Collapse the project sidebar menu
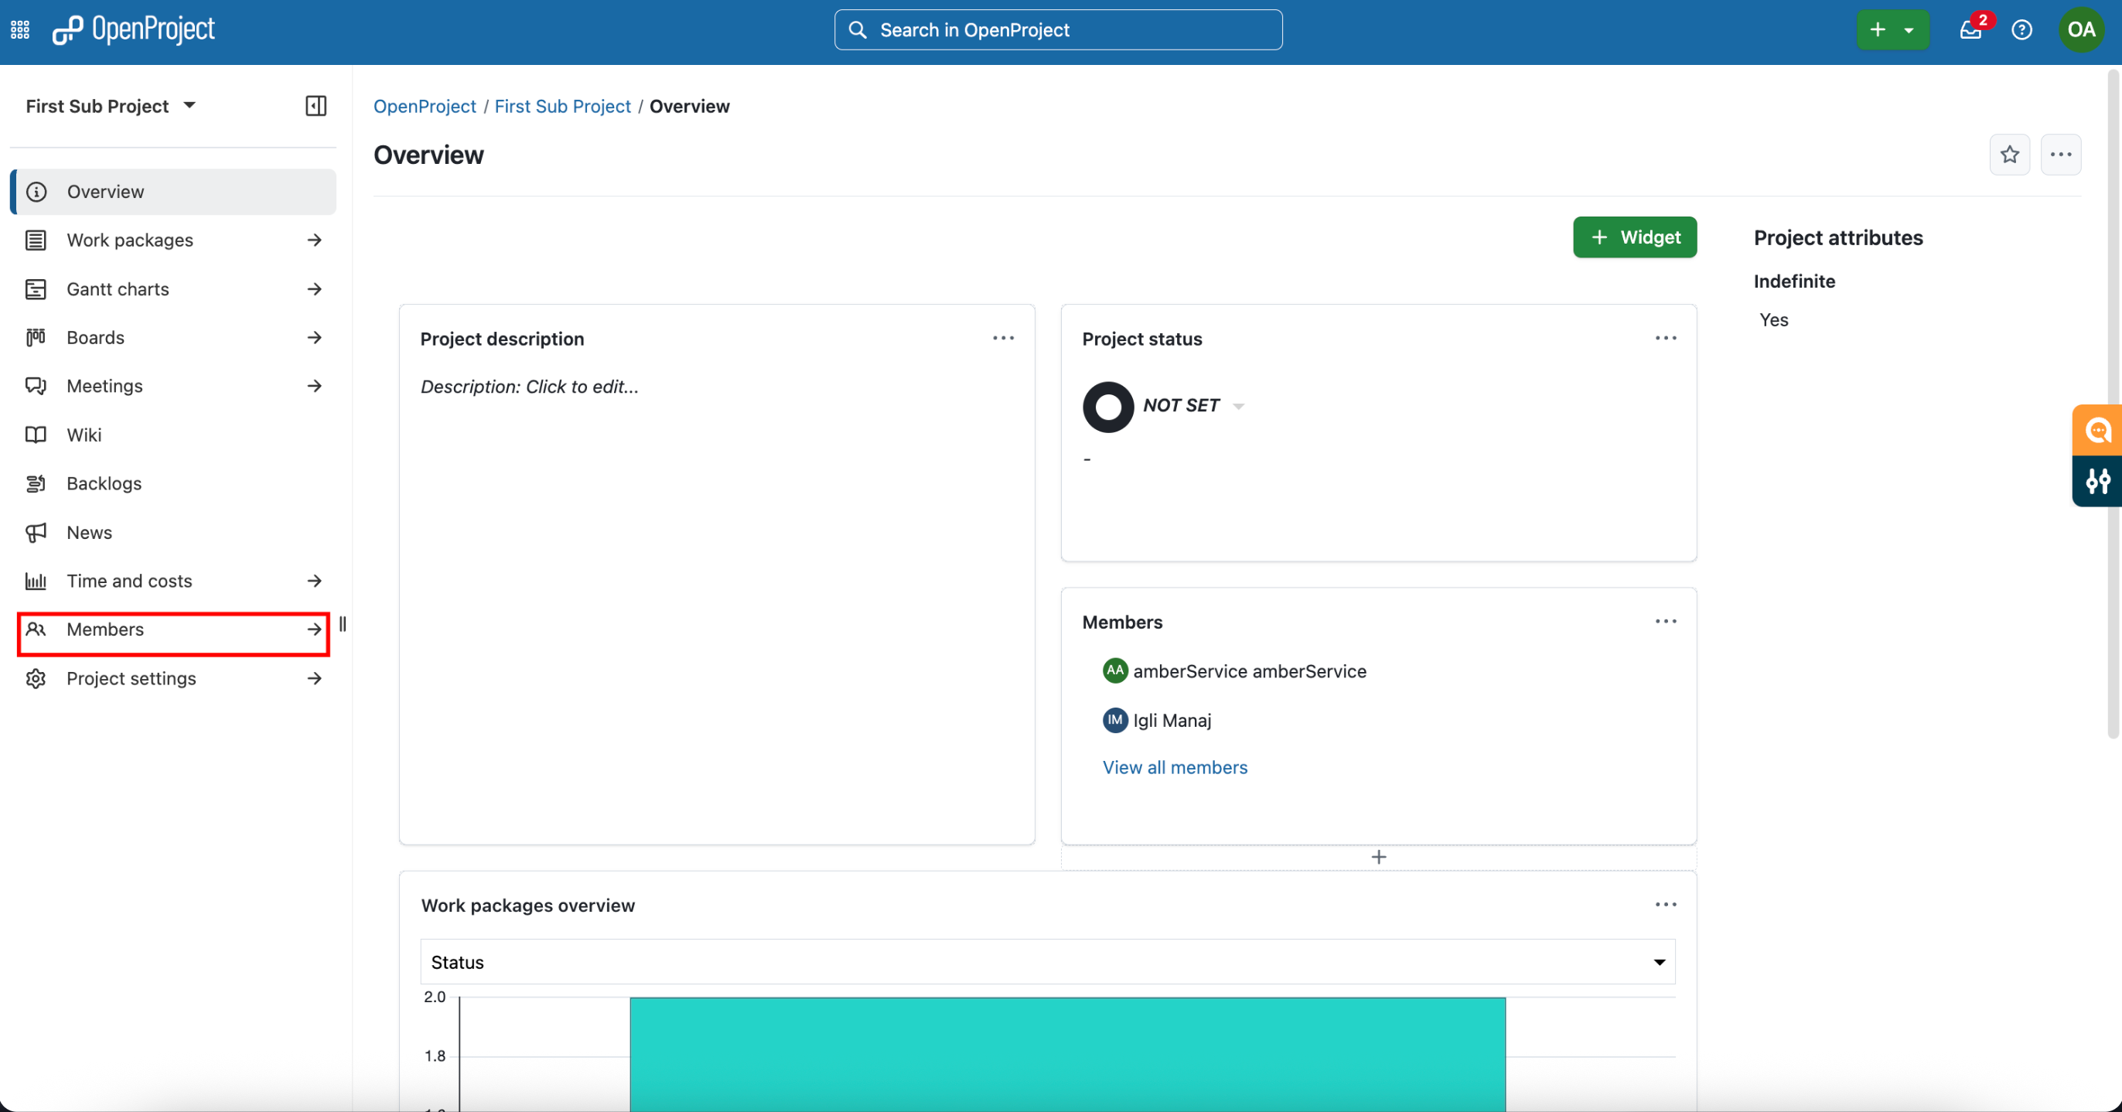This screenshot has width=2122, height=1112. pyautogui.click(x=316, y=105)
